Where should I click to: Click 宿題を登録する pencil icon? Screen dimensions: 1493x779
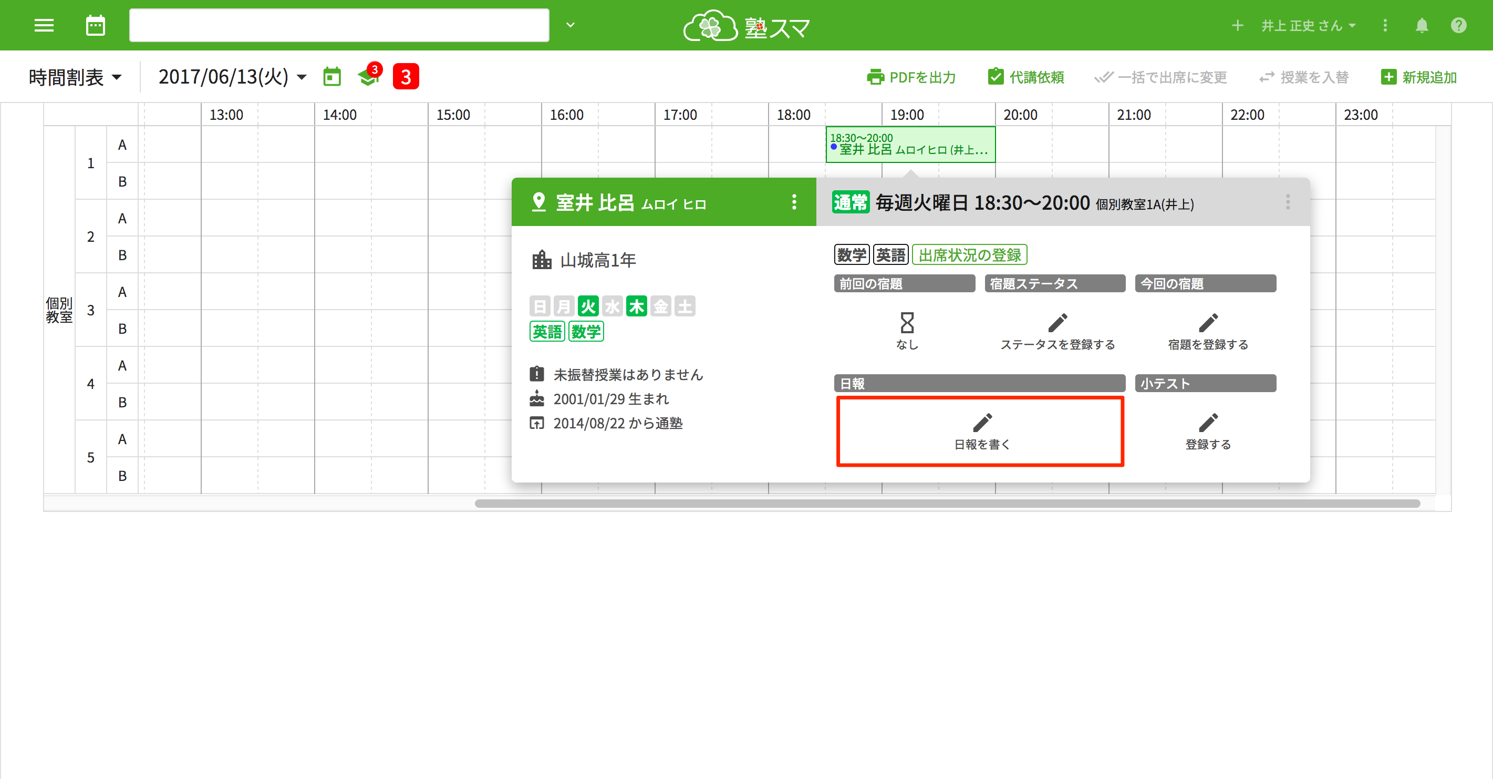(1208, 323)
